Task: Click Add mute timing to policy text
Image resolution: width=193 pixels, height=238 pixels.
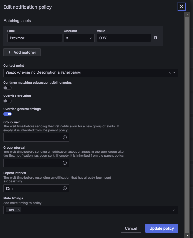Action: click(22, 203)
